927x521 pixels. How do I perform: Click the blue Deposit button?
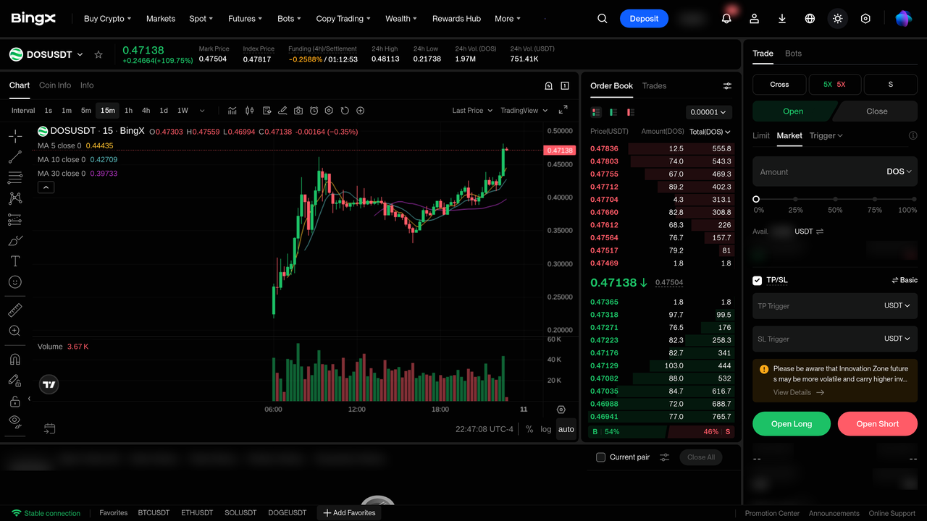point(644,19)
